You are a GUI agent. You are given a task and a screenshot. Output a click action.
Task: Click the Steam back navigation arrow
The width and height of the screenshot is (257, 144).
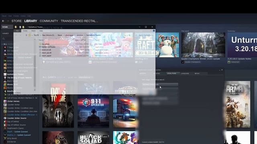pyautogui.click(x=3, y=21)
